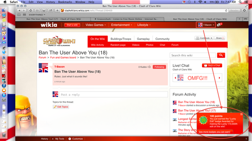
Task: Open the Pages pen icon in the Dock
Action: pos(4,34)
